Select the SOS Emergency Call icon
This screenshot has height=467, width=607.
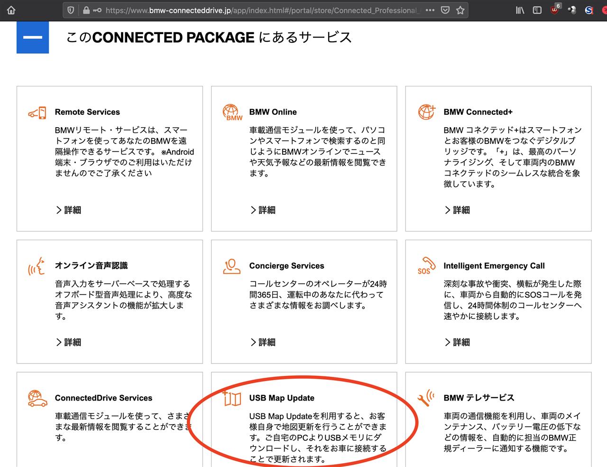(426, 266)
